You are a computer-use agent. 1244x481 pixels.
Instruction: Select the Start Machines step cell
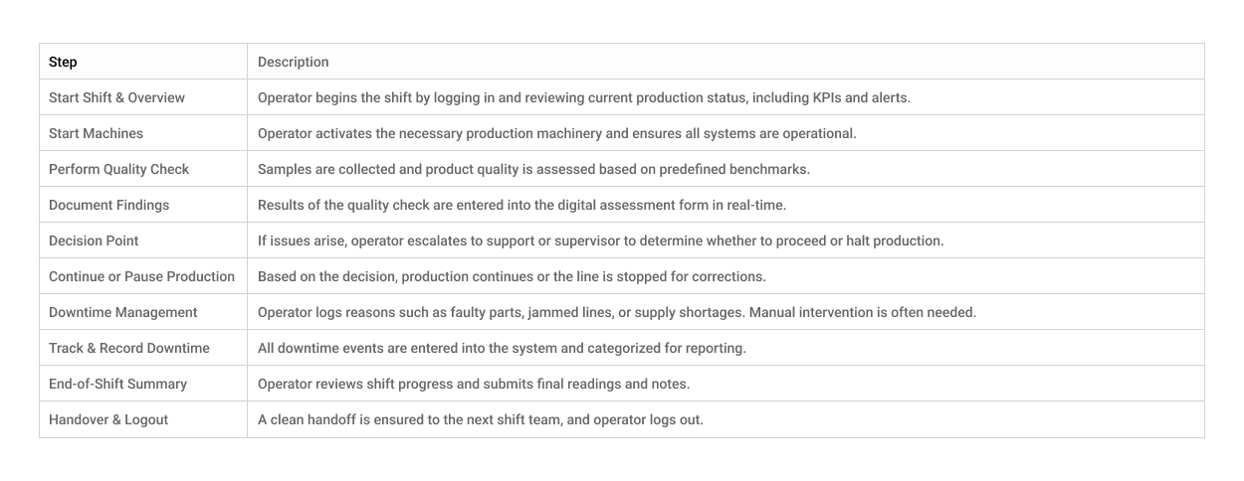tap(96, 133)
